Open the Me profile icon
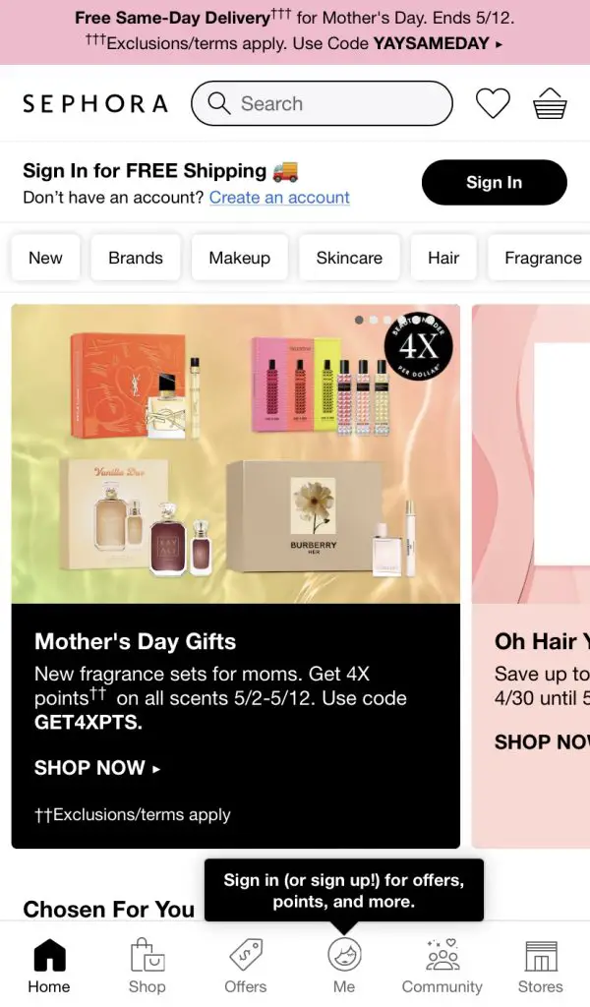Image resolution: width=590 pixels, height=1007 pixels. click(344, 954)
